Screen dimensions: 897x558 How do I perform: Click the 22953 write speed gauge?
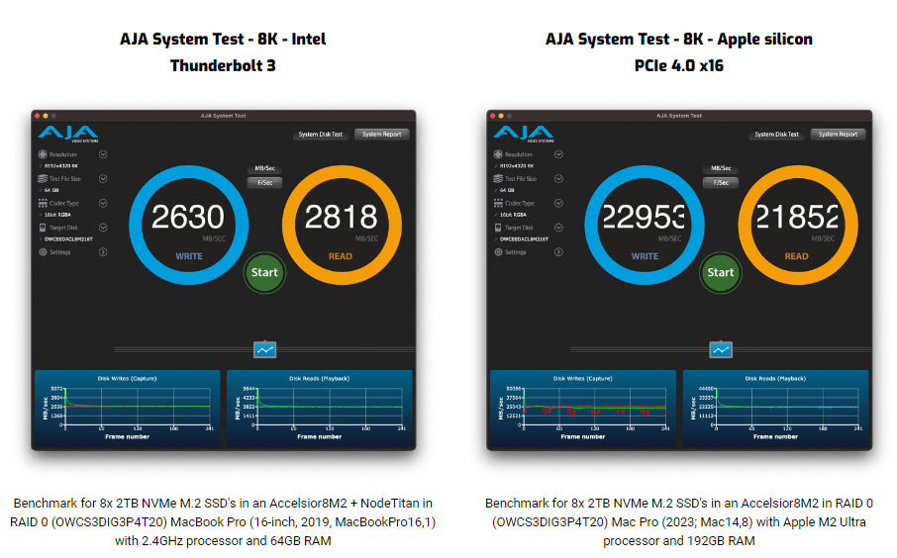click(645, 225)
